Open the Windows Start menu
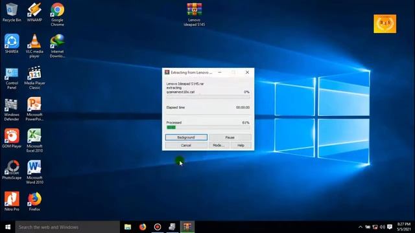This screenshot has width=415, height=233. coord(8,227)
